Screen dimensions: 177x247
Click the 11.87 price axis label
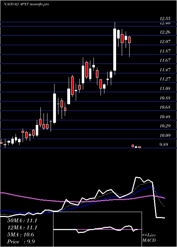pos(165,51)
